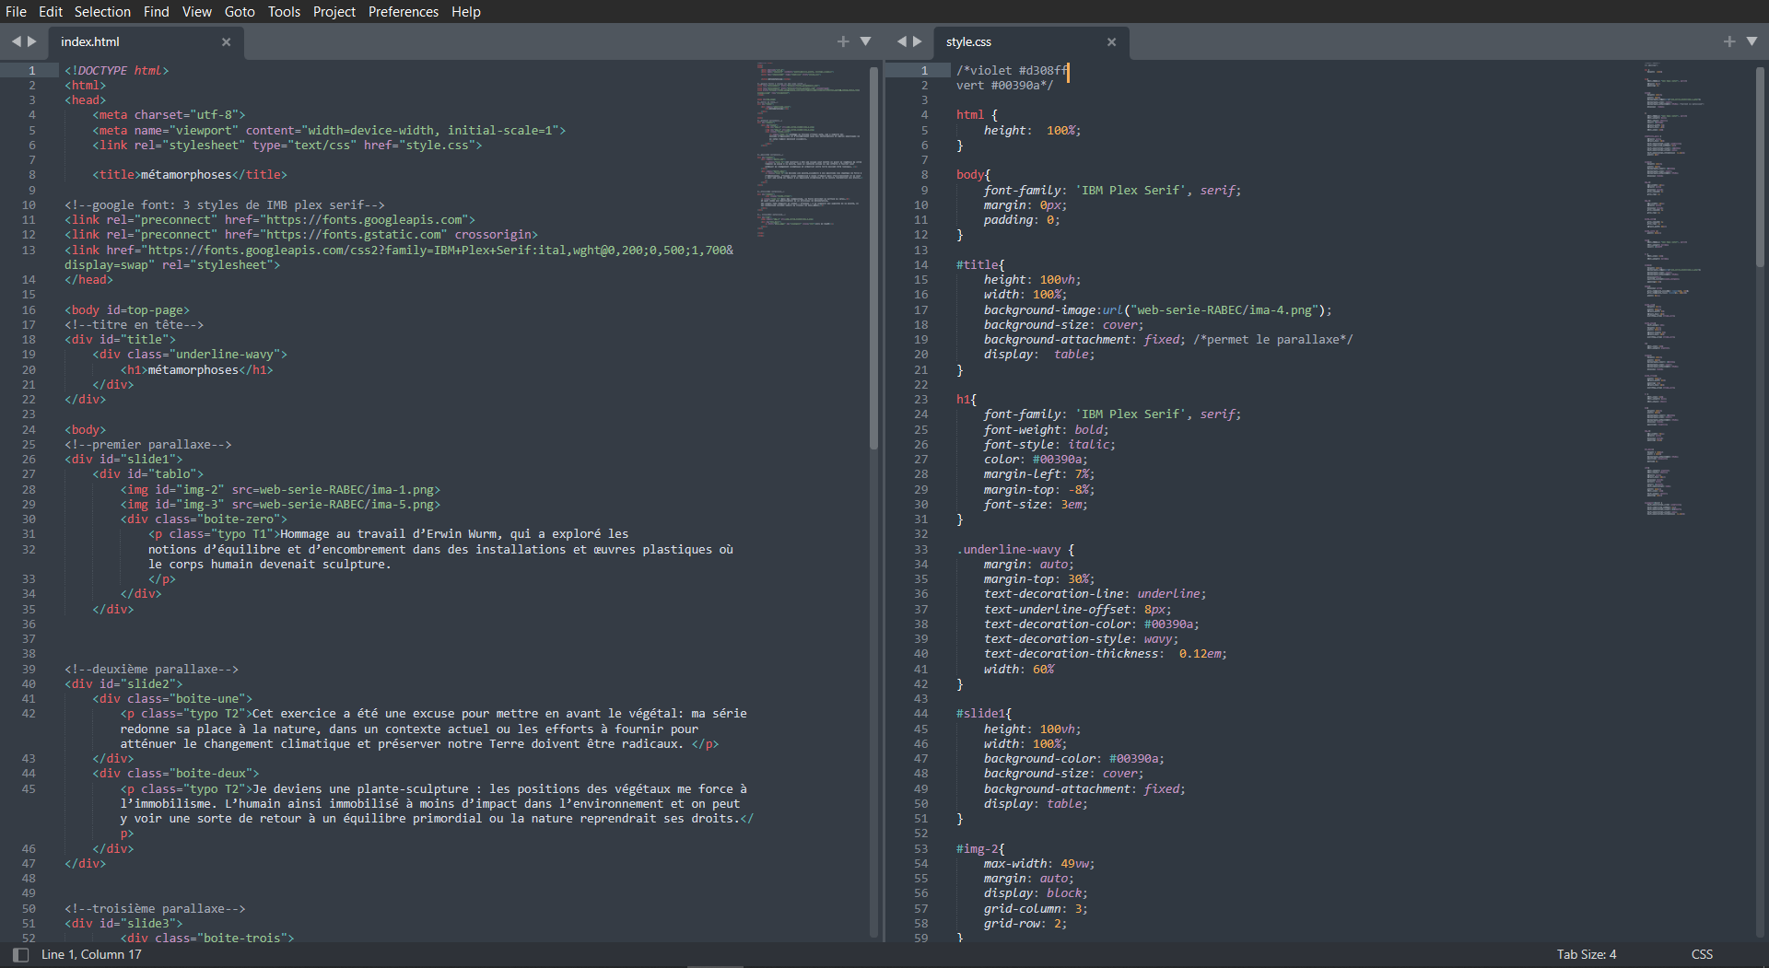Click line number 14 in style.css
The height and width of the screenshot is (968, 1769).
[x=920, y=264]
